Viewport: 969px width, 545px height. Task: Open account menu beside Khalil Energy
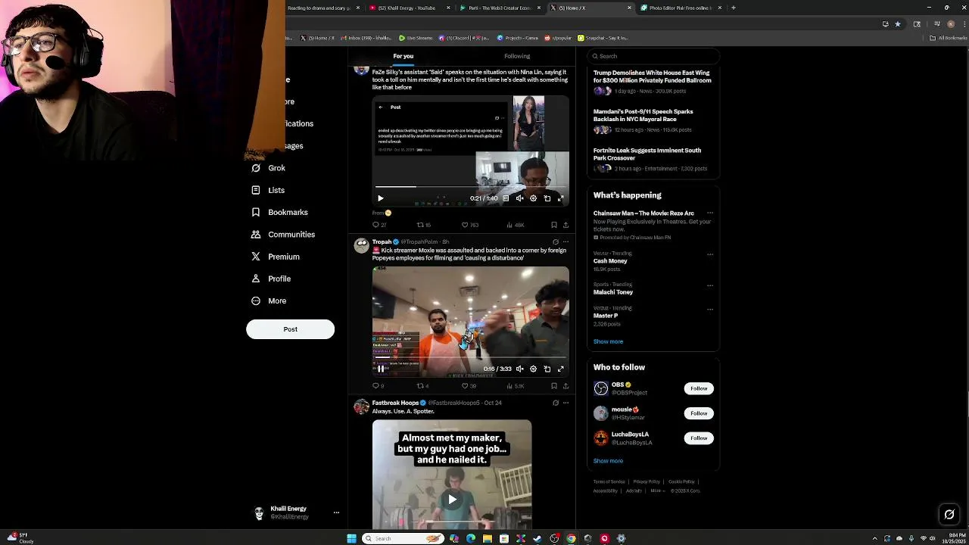[x=336, y=512]
